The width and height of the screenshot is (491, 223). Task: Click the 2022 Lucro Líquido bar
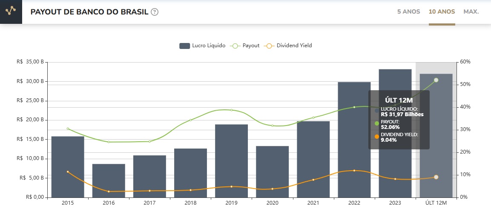354,140
